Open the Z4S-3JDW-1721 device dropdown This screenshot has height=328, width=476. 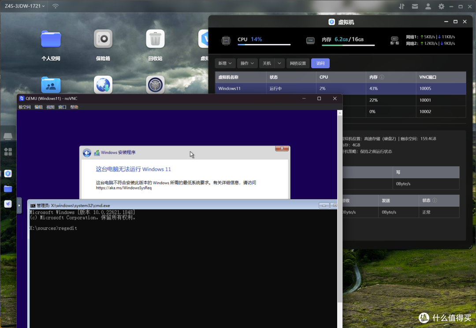pos(25,6)
